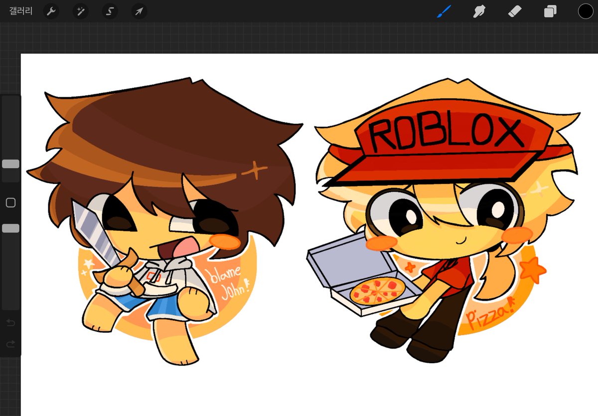
Task: Click the undo arrow in sidebar
Action: [10, 323]
